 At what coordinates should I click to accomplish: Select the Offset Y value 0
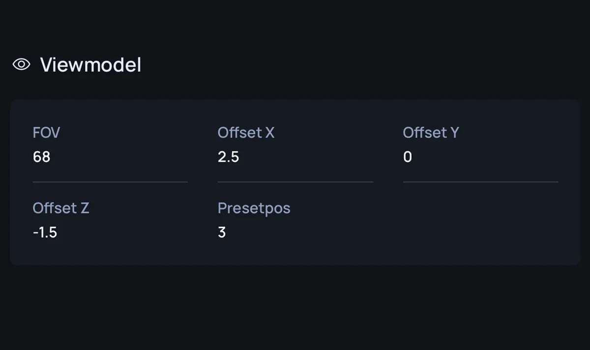coord(408,157)
